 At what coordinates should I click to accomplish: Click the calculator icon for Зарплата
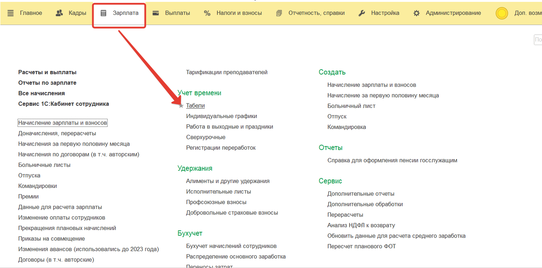(104, 13)
